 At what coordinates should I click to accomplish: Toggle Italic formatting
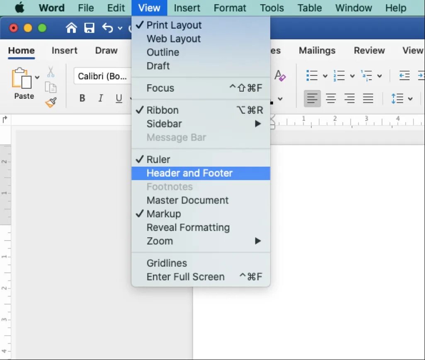(101, 98)
